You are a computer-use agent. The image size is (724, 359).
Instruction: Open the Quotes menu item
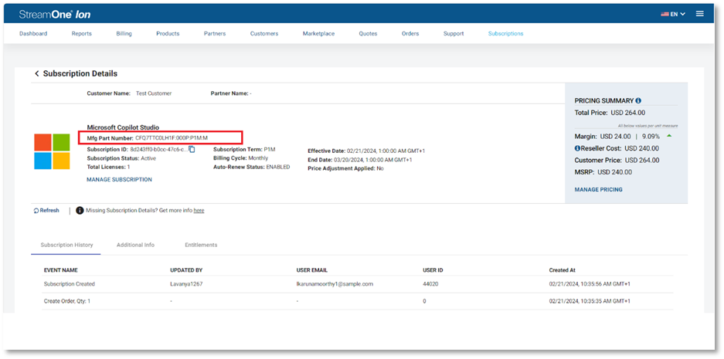pos(368,34)
